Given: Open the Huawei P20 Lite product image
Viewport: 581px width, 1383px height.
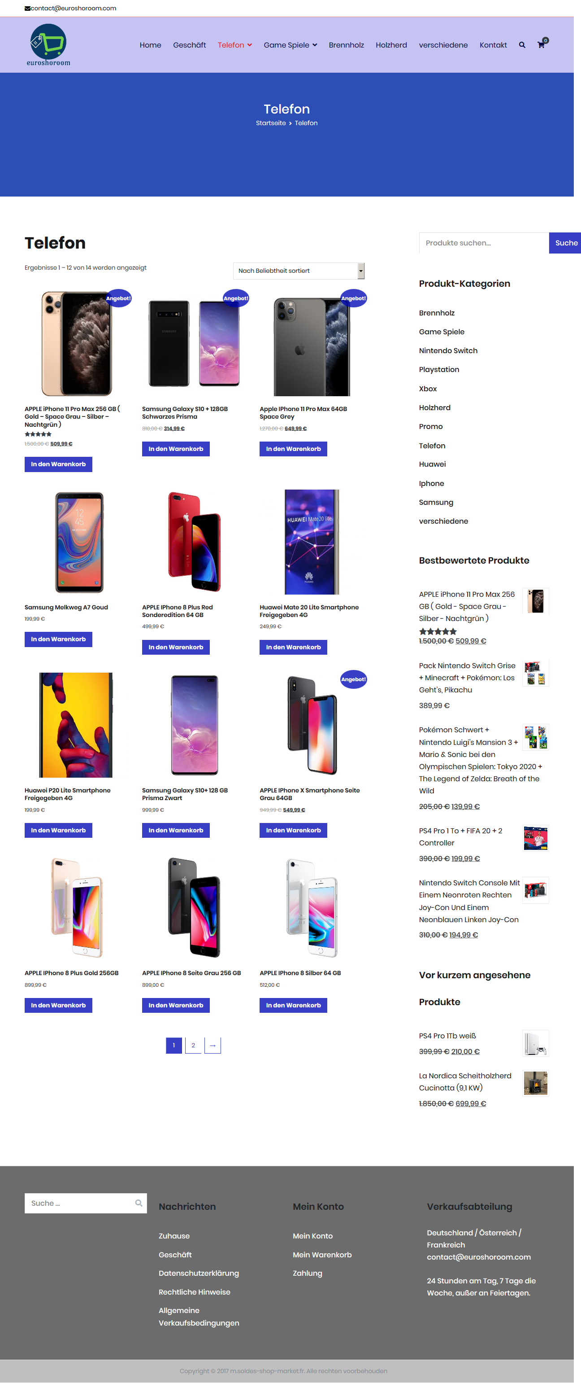Looking at the screenshot, I should (76, 725).
